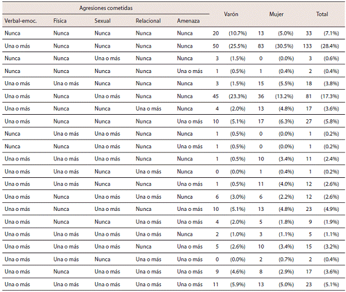Image resolution: width=346 pixels, height=292 pixels.
Task: Click the (5.9%) Varón percentage in last row
Action: point(237,284)
